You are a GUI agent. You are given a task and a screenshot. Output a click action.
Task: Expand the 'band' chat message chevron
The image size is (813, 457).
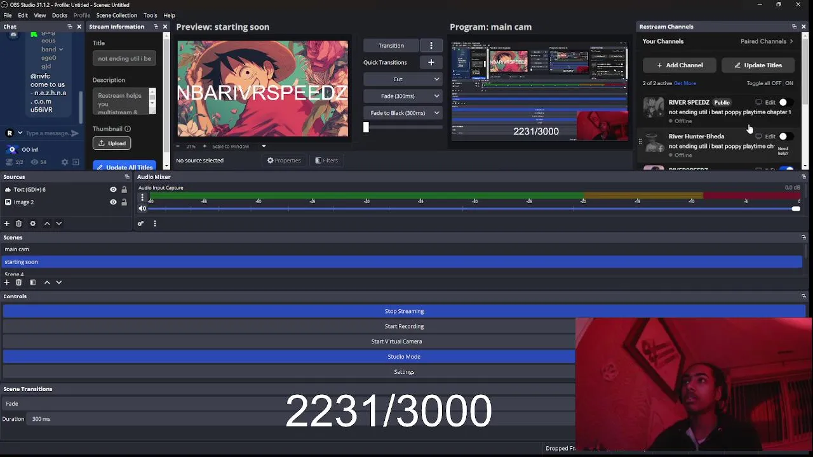click(61, 50)
